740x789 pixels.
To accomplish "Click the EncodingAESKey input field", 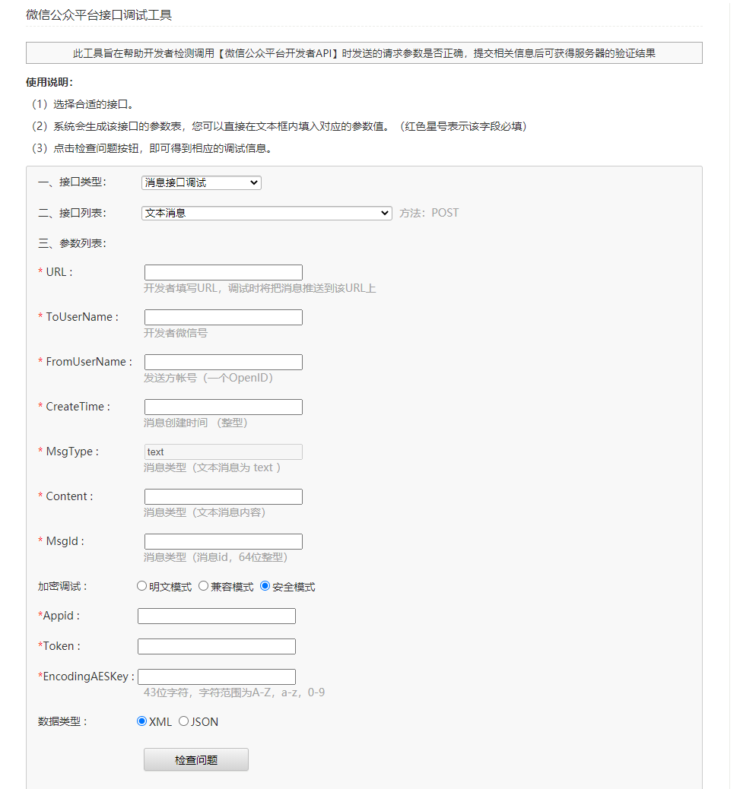I will (217, 677).
